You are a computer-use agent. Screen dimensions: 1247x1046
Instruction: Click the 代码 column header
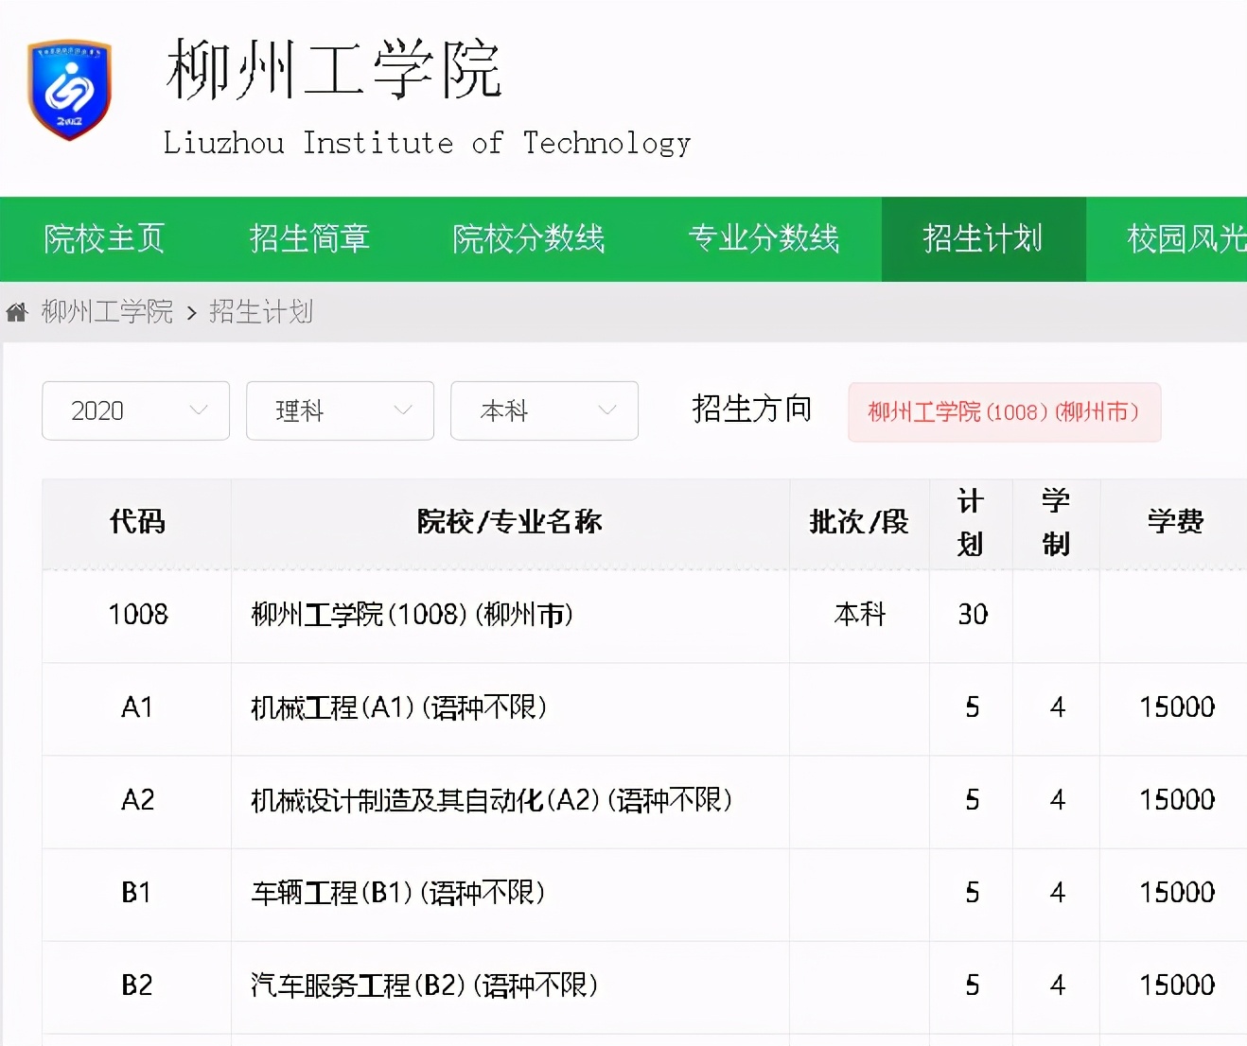tap(135, 522)
